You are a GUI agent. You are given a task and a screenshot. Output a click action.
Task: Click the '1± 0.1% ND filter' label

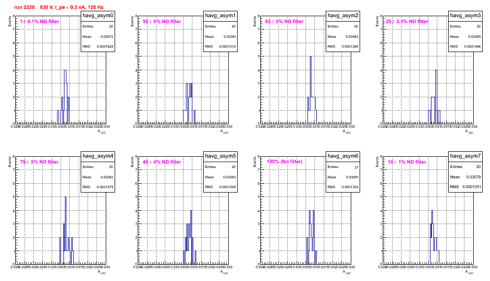(x=40, y=22)
